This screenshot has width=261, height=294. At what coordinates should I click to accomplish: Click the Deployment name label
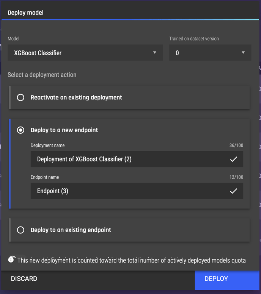tap(48, 145)
